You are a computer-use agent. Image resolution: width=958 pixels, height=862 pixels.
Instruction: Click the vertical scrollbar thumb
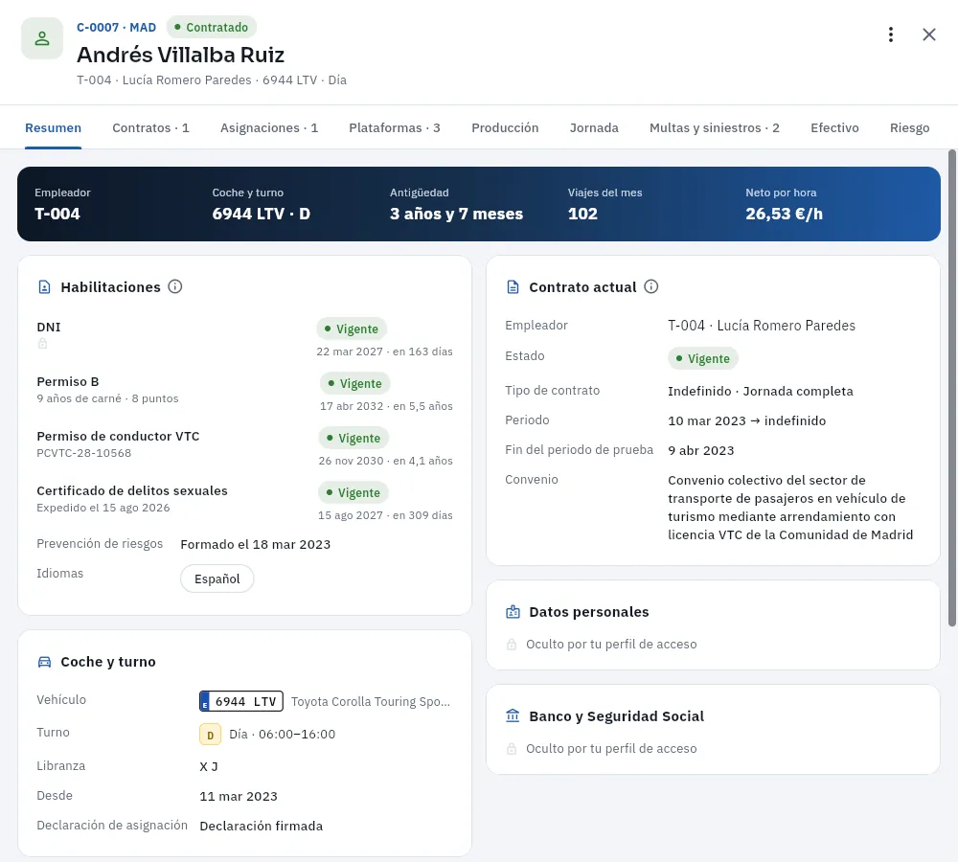952,388
